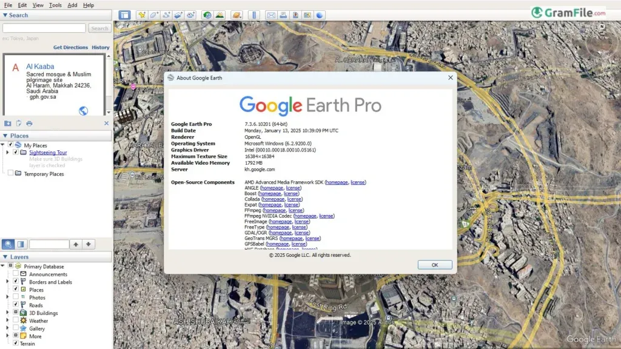Uncheck the Sightseeing Tour checkbox

[16, 152]
